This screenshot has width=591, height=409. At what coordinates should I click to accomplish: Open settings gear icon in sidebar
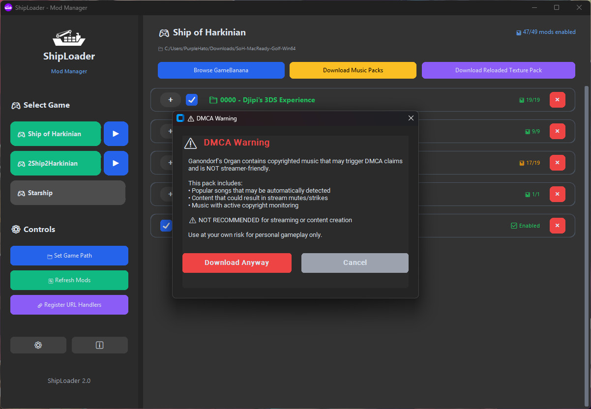(38, 345)
